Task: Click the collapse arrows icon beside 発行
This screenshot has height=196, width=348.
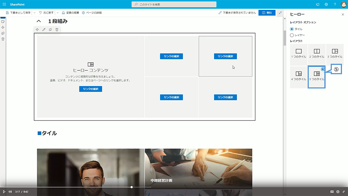Action: [280, 13]
